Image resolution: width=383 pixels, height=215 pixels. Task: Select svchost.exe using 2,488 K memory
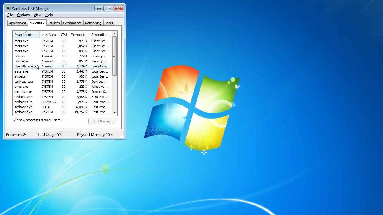[x=62, y=97]
